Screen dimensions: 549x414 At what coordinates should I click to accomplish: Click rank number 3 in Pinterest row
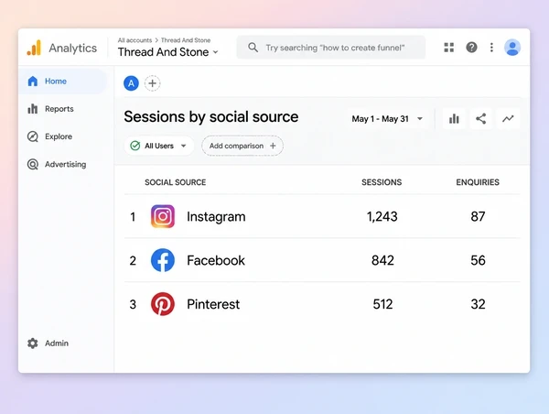pyautogui.click(x=133, y=304)
